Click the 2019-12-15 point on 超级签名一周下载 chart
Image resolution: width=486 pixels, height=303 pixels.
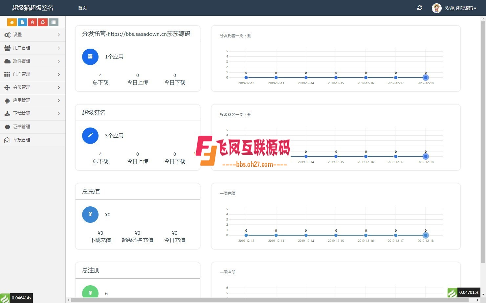tap(336, 156)
